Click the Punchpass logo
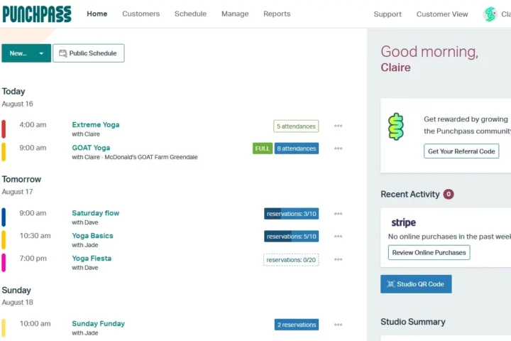The width and height of the screenshot is (511, 341). (37, 13)
